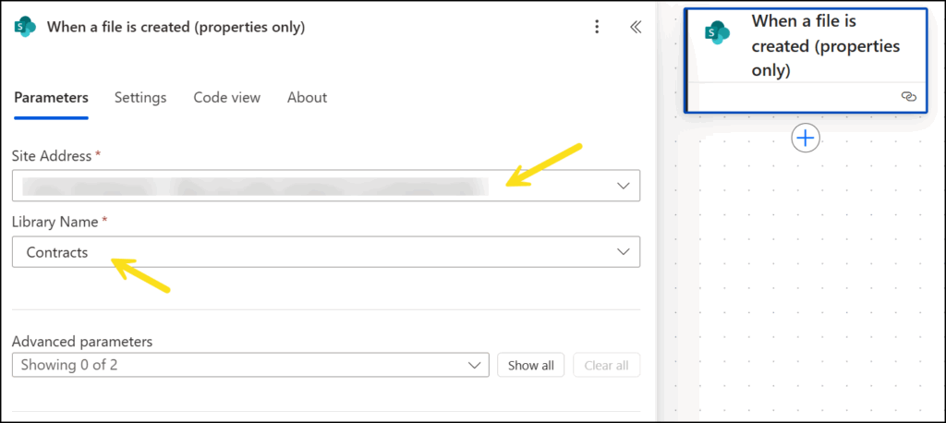Click the SharePoint icon in the panel header
The height and width of the screenshot is (423, 946).
25,27
